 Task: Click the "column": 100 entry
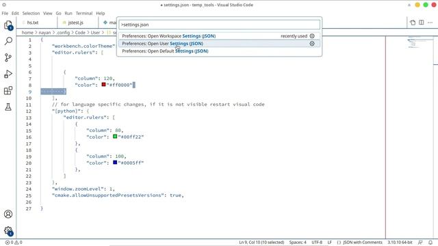pyautogui.click(x=106, y=156)
